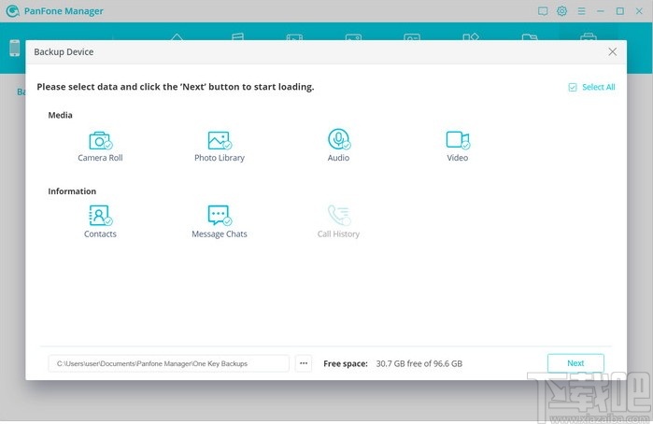The width and height of the screenshot is (653, 424).
Task: Minimize the PanFone Manager window
Action: pos(601,11)
